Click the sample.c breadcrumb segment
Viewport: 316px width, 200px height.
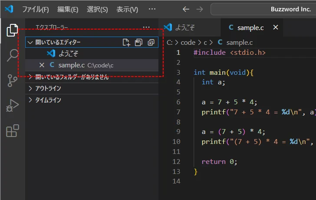[x=240, y=43]
